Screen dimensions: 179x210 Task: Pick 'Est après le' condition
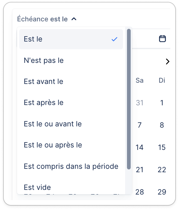coord(71,103)
